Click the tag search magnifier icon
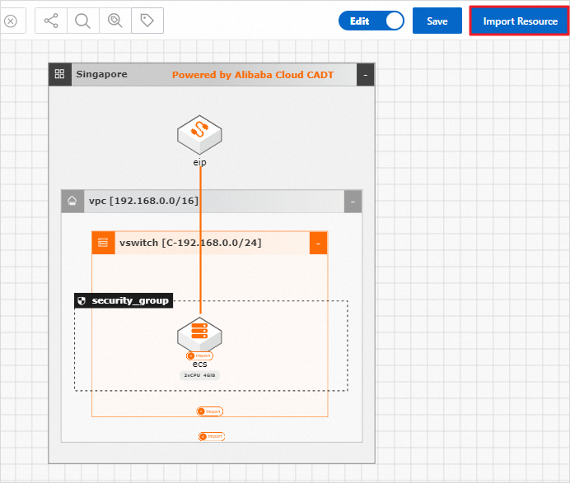 pyautogui.click(x=114, y=21)
